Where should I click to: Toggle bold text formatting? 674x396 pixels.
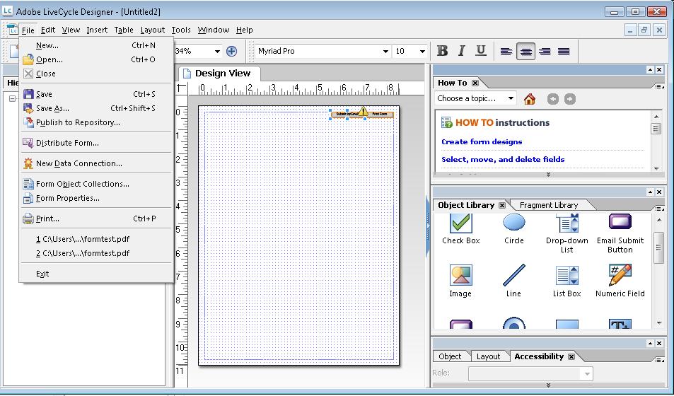pyautogui.click(x=443, y=51)
